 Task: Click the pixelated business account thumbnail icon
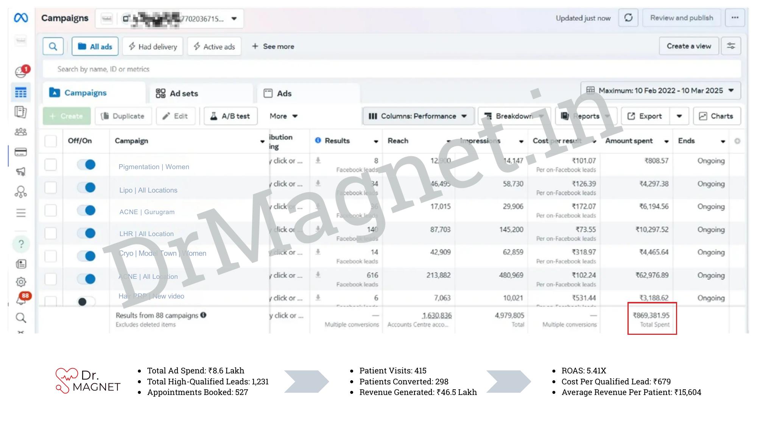pos(107,18)
